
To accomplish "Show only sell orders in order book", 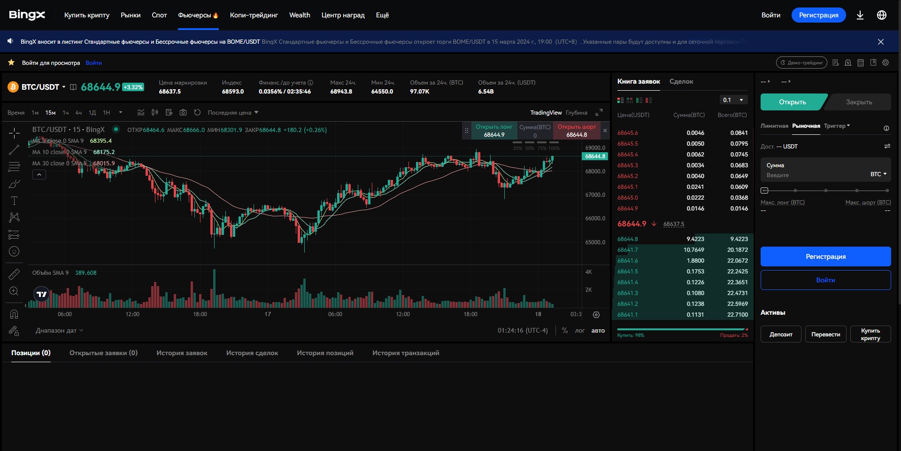I will [x=649, y=100].
